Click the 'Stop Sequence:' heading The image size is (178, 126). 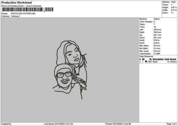(x=147, y=56)
